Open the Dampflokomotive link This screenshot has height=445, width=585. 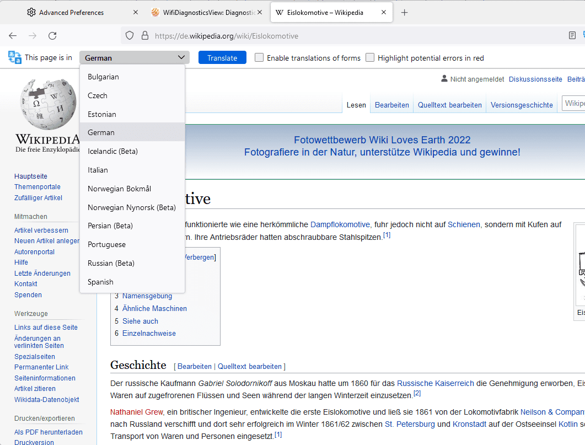click(x=340, y=224)
